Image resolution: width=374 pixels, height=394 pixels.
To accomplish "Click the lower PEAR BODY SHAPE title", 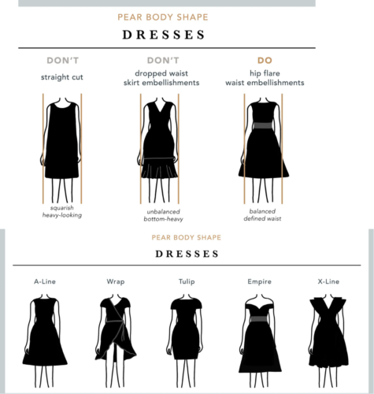I will 187,237.
